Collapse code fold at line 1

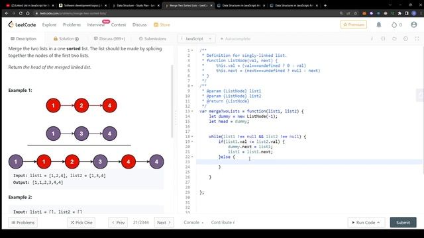coord(192,50)
